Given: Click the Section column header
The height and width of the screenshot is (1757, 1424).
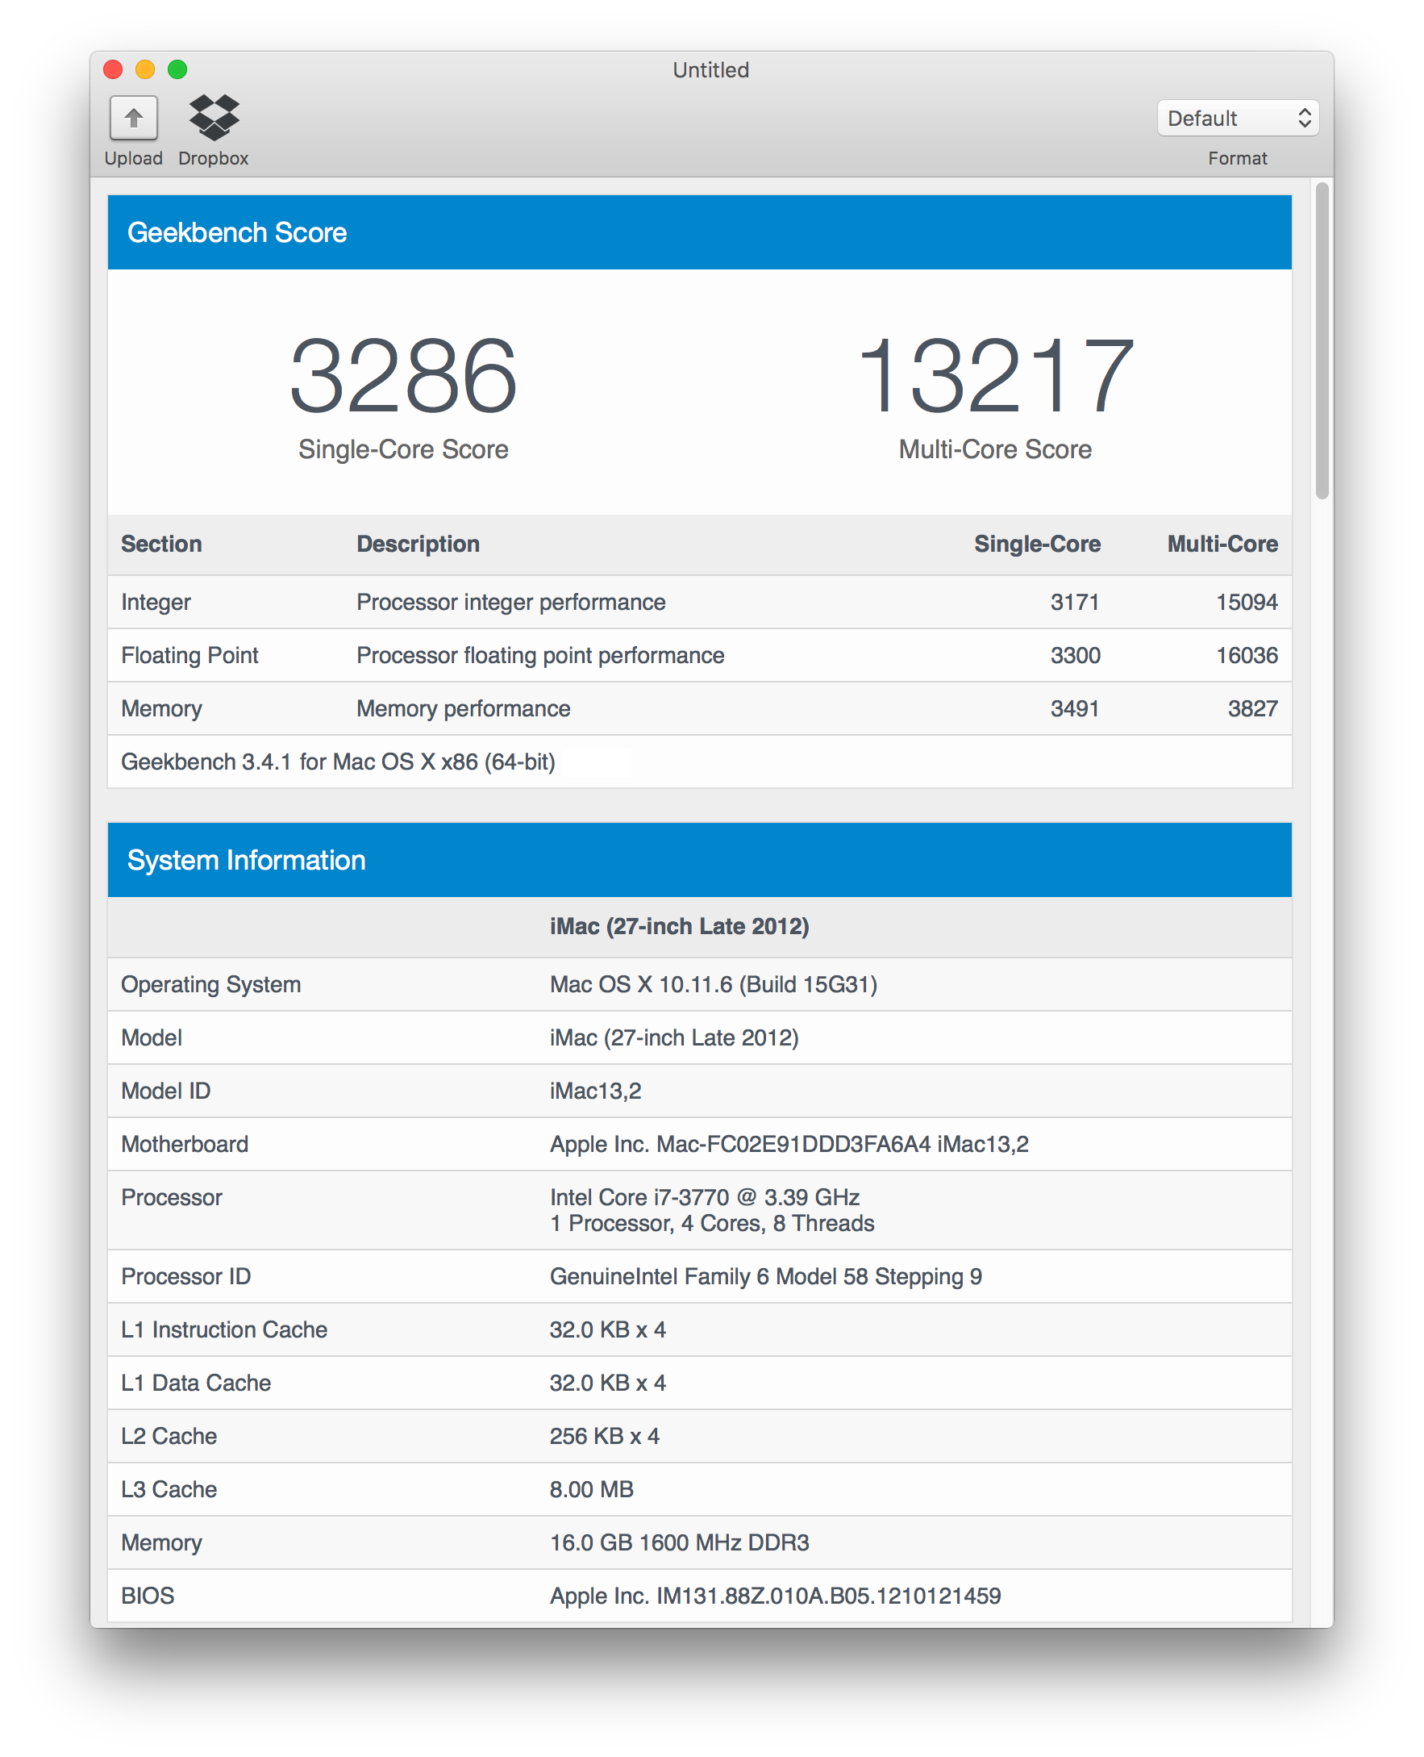Looking at the screenshot, I should [161, 544].
